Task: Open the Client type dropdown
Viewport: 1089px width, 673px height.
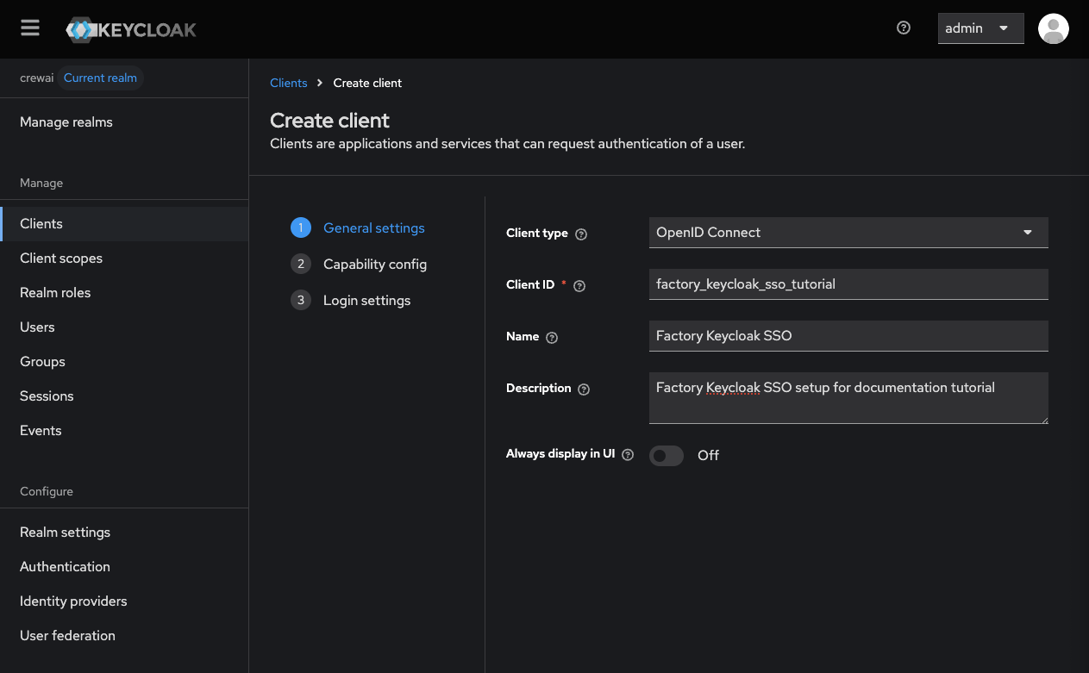Action: point(848,232)
